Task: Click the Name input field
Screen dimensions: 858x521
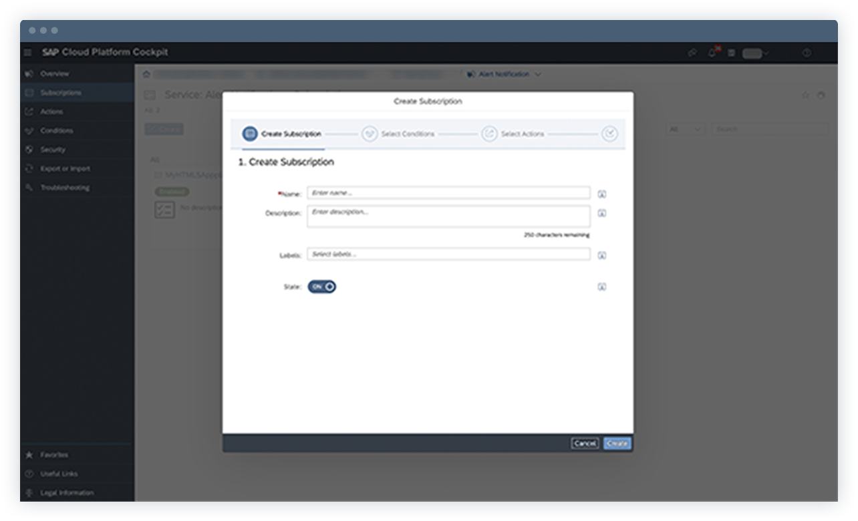Action: click(448, 193)
